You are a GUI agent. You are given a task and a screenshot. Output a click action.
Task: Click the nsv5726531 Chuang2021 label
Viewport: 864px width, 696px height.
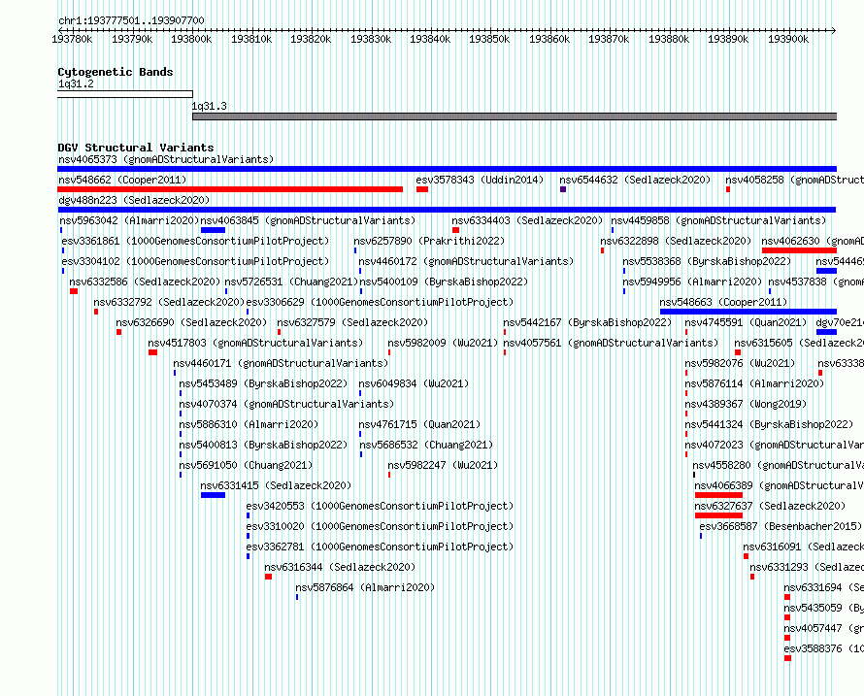click(291, 282)
